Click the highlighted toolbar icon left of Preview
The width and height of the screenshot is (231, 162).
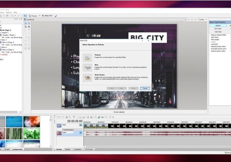point(26,16)
